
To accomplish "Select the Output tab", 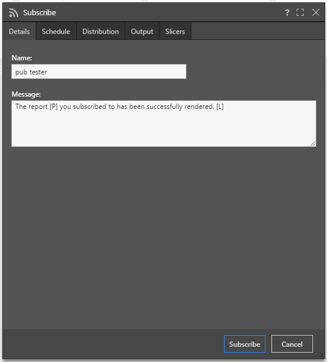I will coord(142,31).
